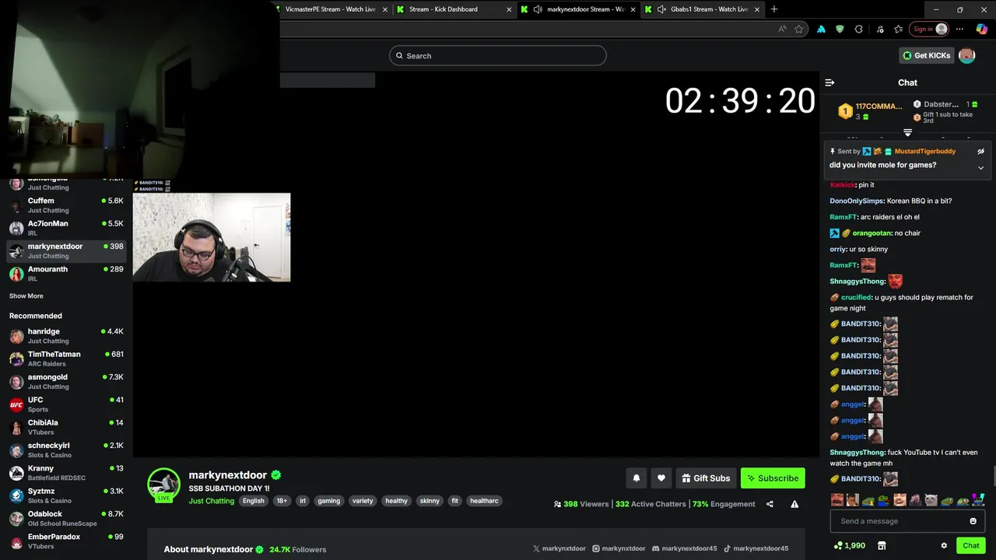Click the 117COMMA top gifter entry
The image size is (996, 560).
870,111
